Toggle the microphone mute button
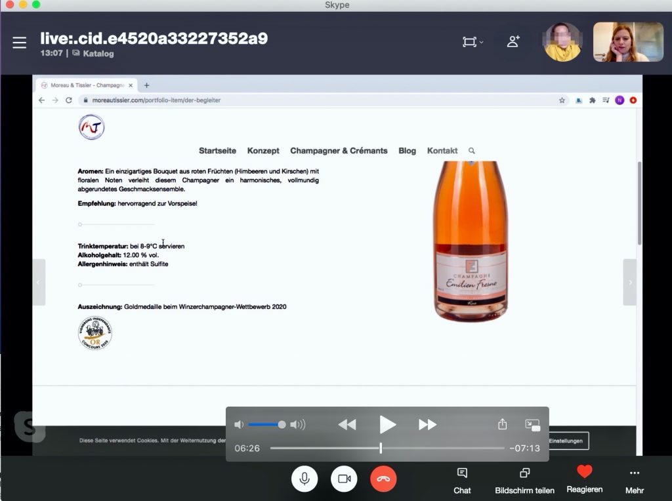 point(304,479)
